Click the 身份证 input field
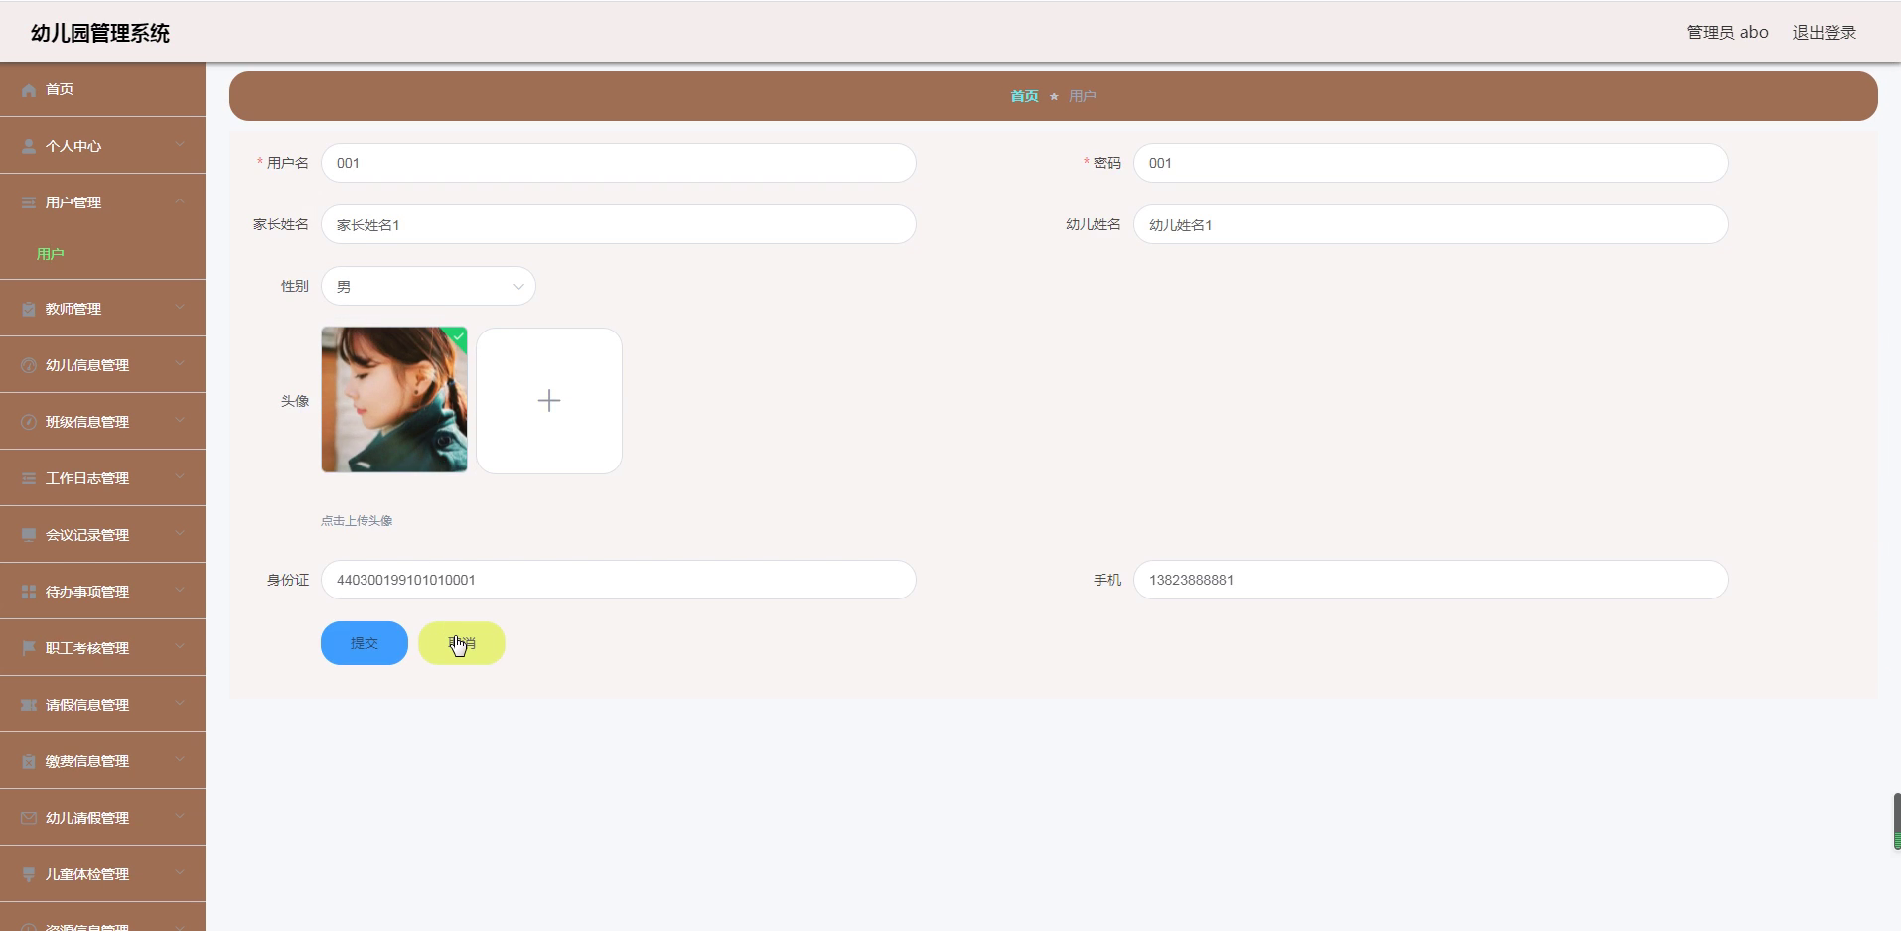The width and height of the screenshot is (1901, 931). (x=618, y=580)
